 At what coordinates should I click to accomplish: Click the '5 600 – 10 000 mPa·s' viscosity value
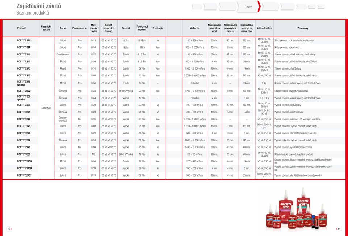tap(195, 75)
